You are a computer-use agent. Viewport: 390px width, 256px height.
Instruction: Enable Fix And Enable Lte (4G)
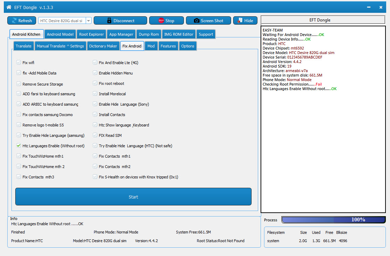point(95,62)
